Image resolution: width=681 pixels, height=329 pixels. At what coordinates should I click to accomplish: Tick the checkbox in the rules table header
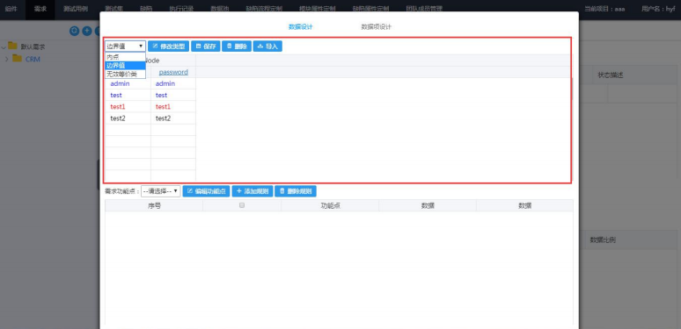click(242, 205)
